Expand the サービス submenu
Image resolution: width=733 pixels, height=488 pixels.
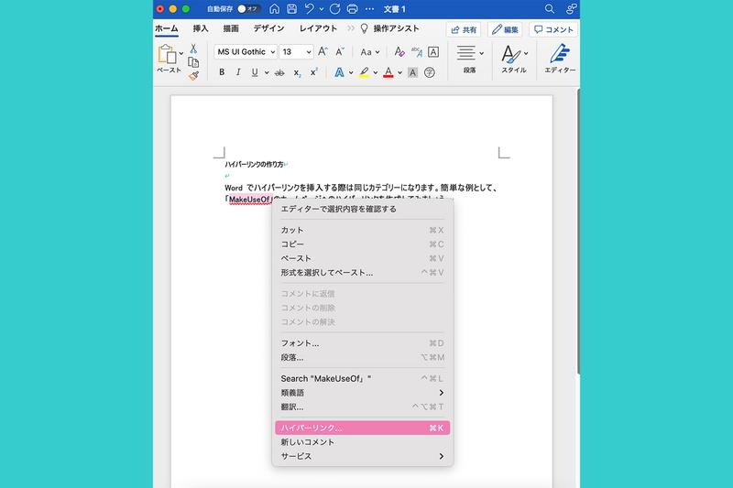coord(362,456)
